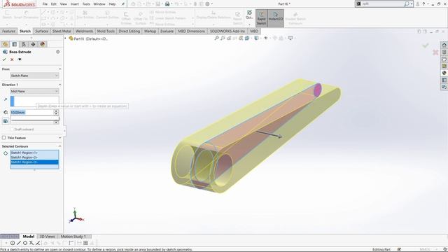Image resolution: width=448 pixels, height=252 pixels.
Task: Open File Explorer folder icon in task pane
Action: pos(444,59)
